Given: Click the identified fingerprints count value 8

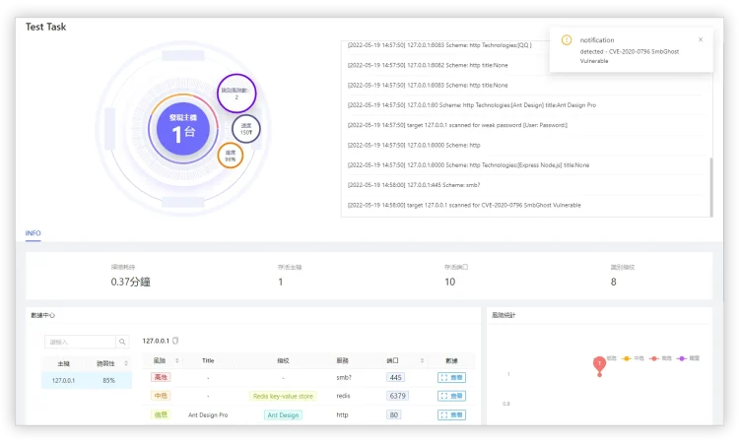Looking at the screenshot, I should tap(613, 282).
